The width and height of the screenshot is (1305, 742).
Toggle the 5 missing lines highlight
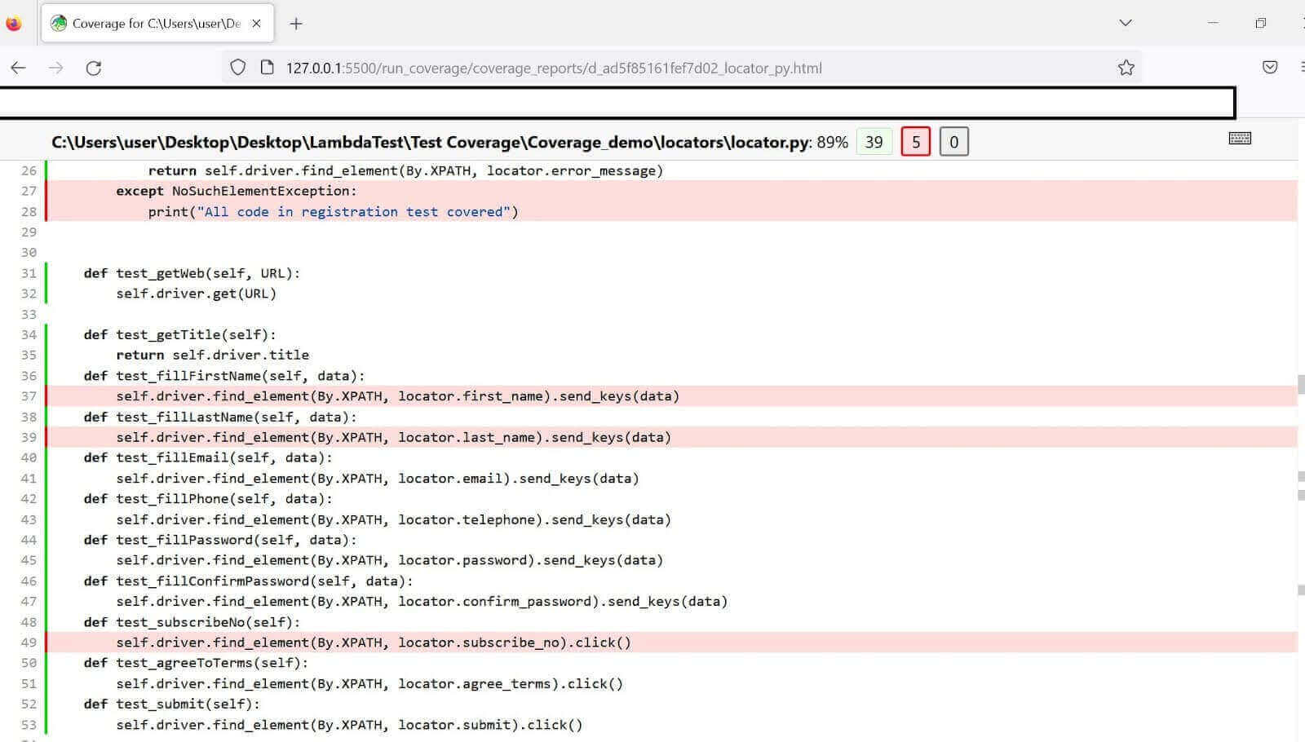(915, 142)
